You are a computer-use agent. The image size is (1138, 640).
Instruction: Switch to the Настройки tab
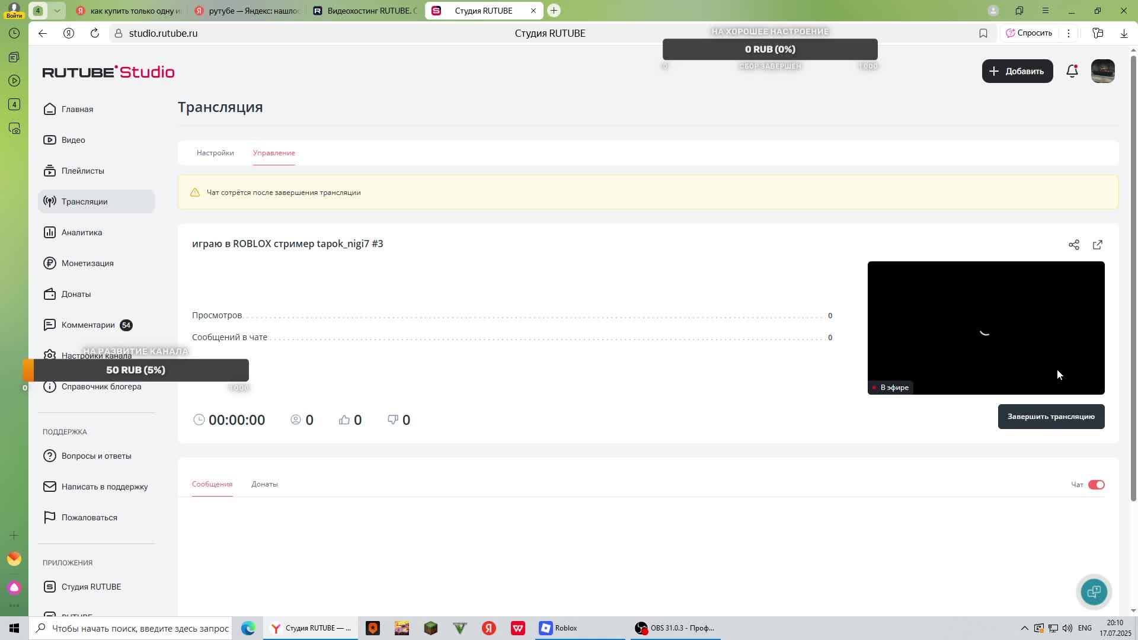pyautogui.click(x=215, y=153)
